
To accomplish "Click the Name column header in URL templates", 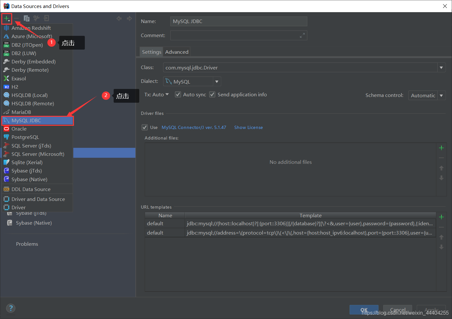I will coord(165,216).
